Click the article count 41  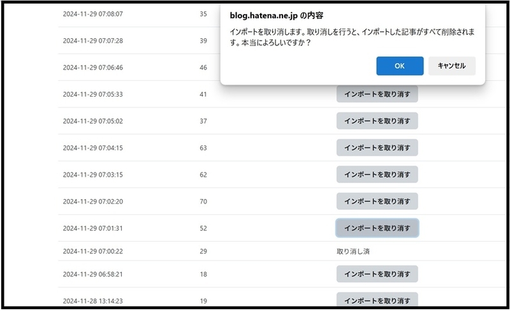(203, 94)
